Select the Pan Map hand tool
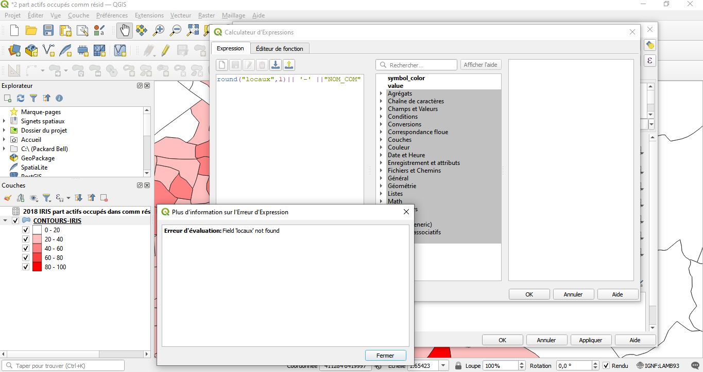 (124, 30)
